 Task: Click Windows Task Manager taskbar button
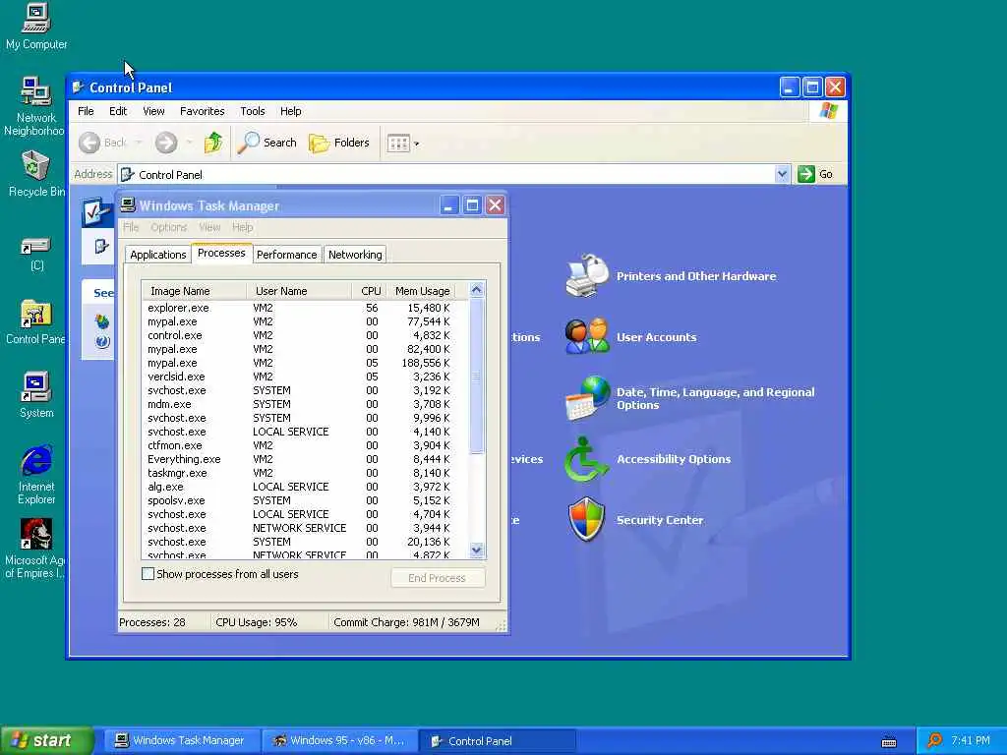tap(182, 740)
